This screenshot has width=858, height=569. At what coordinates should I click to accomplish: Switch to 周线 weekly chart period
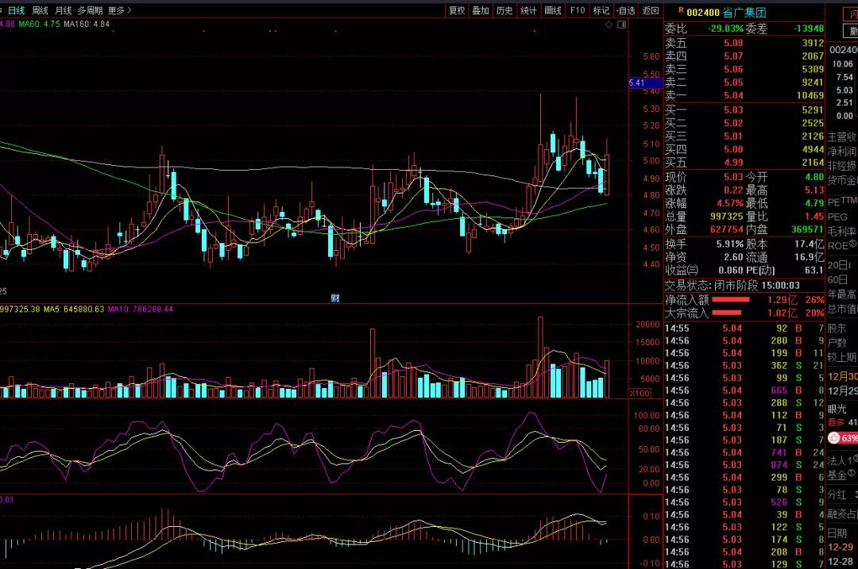pos(41,10)
